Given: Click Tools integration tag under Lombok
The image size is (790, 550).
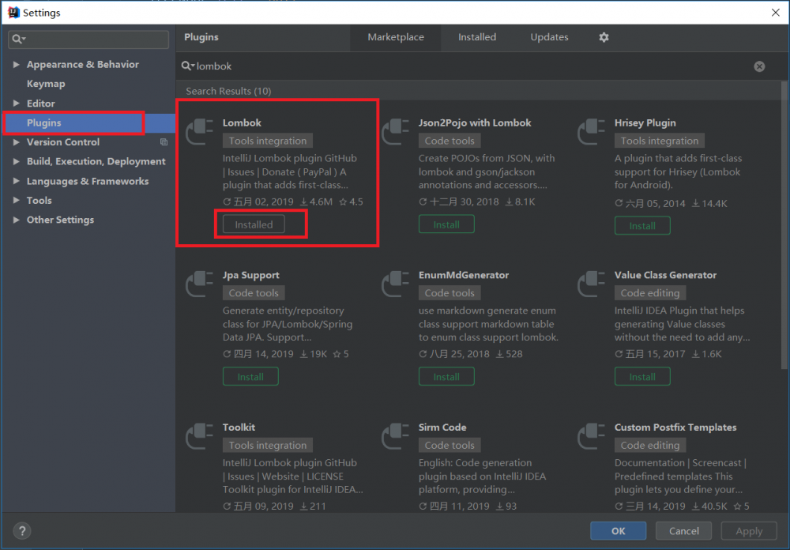Looking at the screenshot, I should pos(268,141).
